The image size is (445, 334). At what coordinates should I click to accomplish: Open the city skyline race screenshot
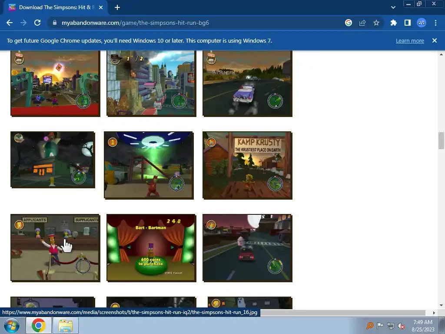[x=151, y=83]
